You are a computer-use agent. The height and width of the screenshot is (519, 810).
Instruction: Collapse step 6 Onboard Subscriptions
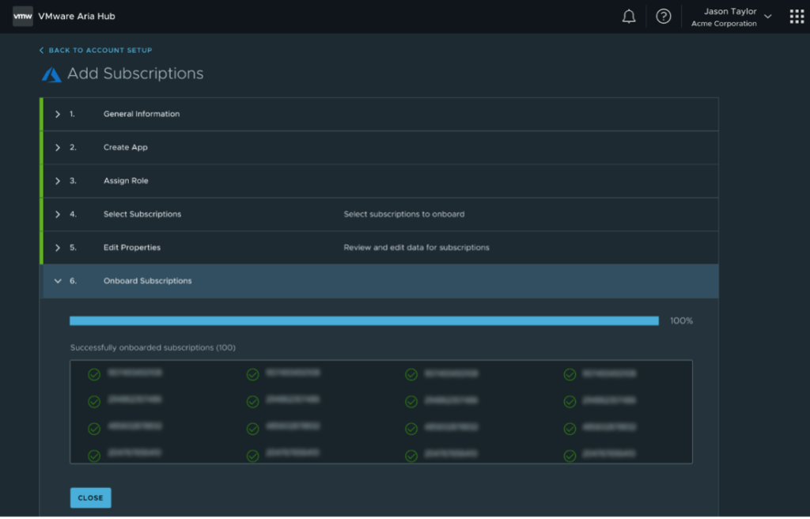click(58, 281)
